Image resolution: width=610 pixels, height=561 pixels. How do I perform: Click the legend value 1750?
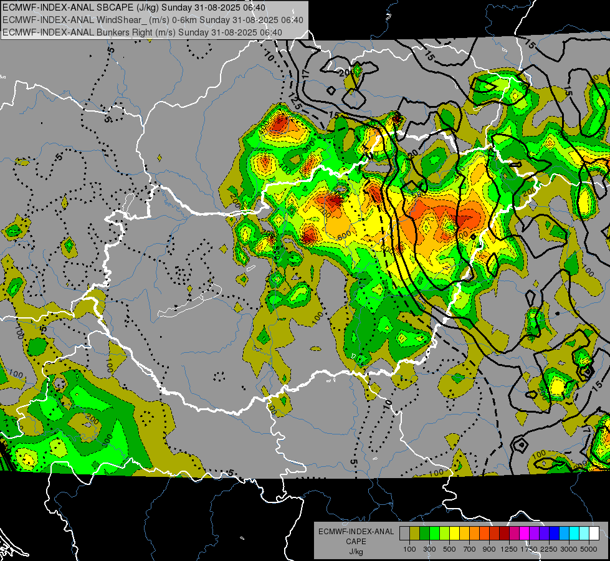[529, 549]
